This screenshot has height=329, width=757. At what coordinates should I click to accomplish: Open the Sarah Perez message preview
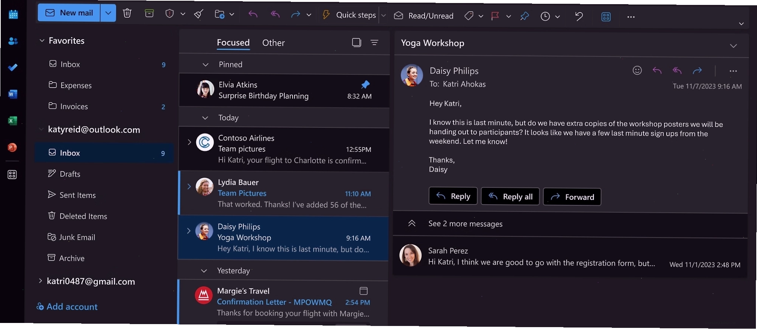point(570,258)
